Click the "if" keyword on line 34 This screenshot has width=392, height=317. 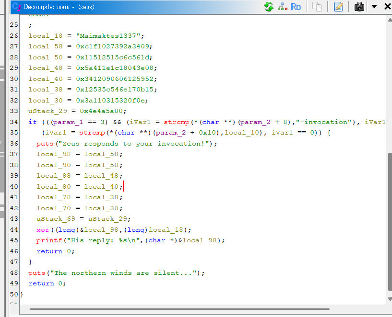pos(33,122)
